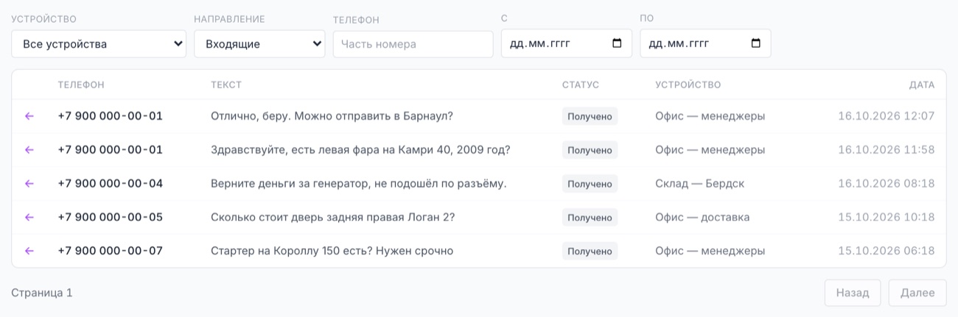Click "Офис — менеджеры" in the Стартер row
The width and height of the screenshot is (958, 317).
(710, 252)
